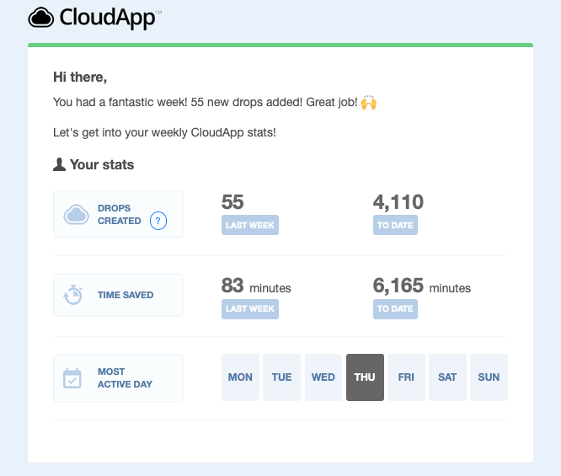Click the TO DATE badge under 6,165 minutes
The image size is (561, 476).
tap(395, 309)
